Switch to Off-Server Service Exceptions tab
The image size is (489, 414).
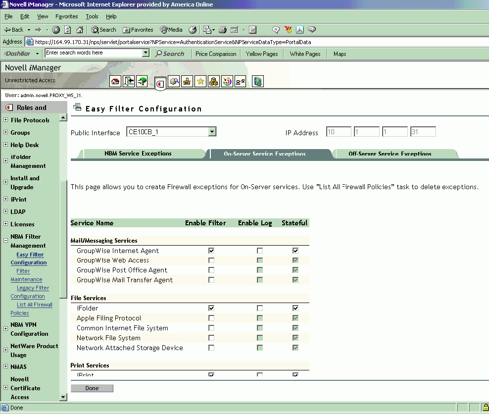point(390,154)
